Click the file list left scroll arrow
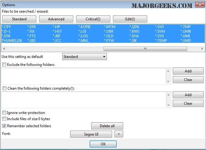This screenshot has height=150, width=206. (4, 49)
